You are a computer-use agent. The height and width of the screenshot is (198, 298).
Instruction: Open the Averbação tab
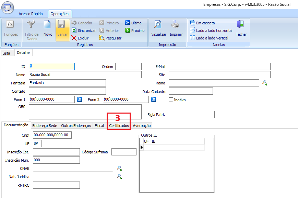coord(142,126)
